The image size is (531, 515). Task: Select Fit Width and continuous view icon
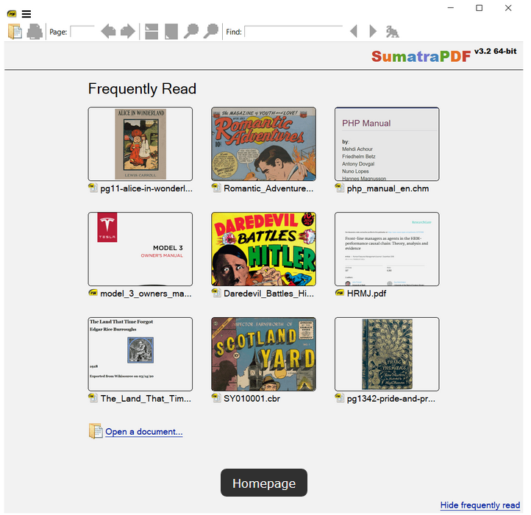pos(152,32)
